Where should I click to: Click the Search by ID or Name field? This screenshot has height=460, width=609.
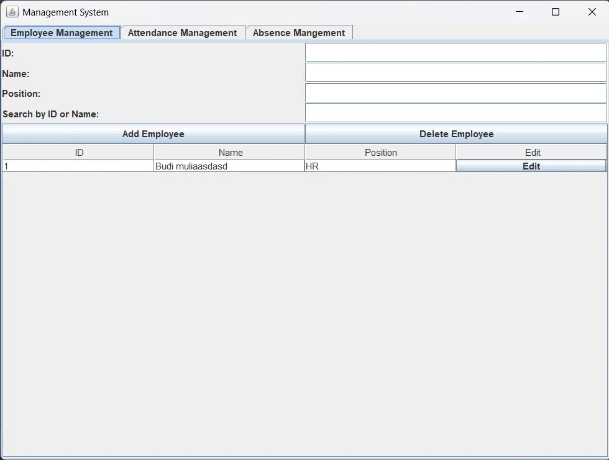coord(456,113)
